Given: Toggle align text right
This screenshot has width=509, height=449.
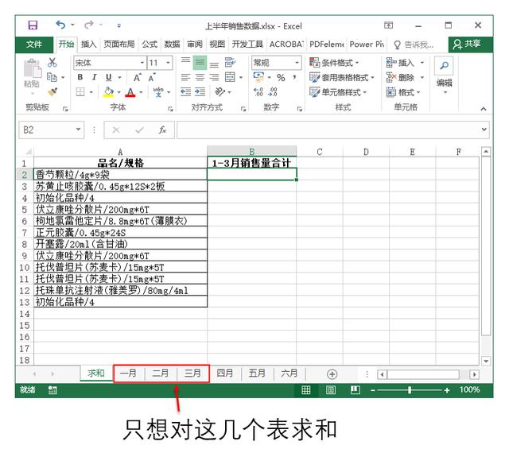Looking at the screenshot, I should pos(214,77).
